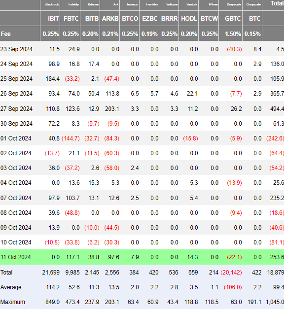Click the BTCO ticker header
Screen dimensions: 284x309
[130, 19]
